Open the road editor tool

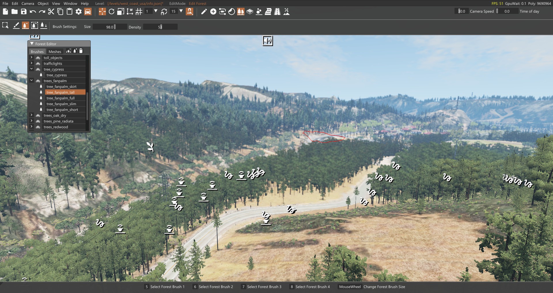click(277, 12)
